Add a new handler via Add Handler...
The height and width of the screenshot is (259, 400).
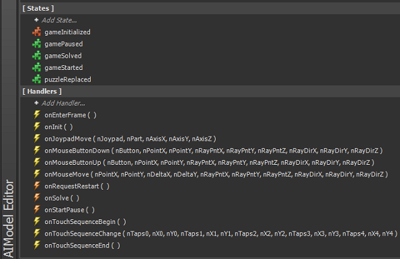pyautogui.click(x=63, y=103)
